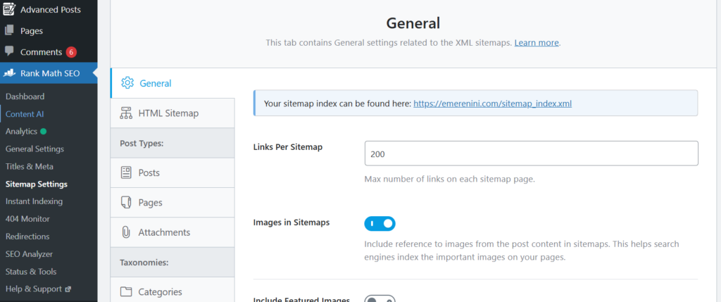The image size is (721, 302).
Task: Click the Pages icon in admin sidebar
Action: [8, 31]
